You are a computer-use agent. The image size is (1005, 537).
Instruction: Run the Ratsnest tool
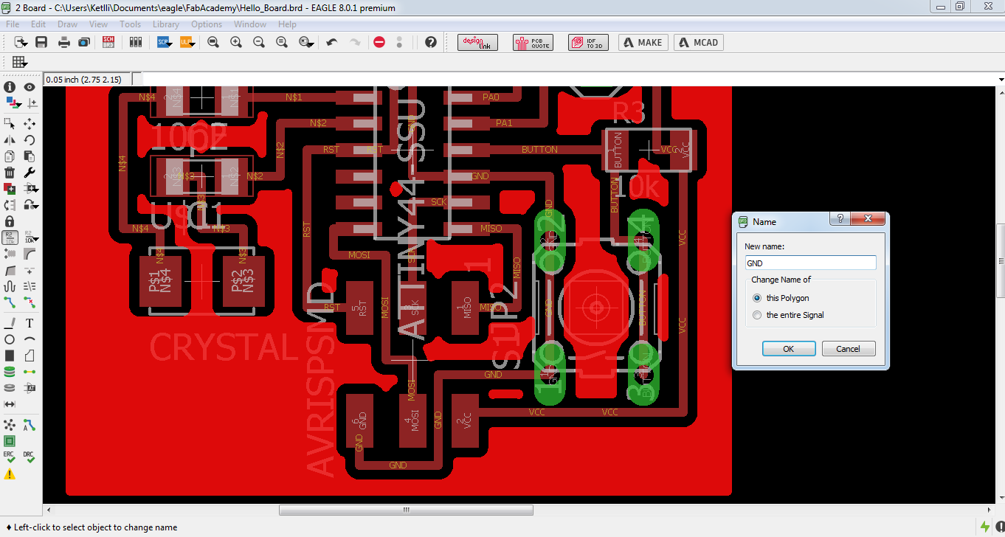click(10, 425)
